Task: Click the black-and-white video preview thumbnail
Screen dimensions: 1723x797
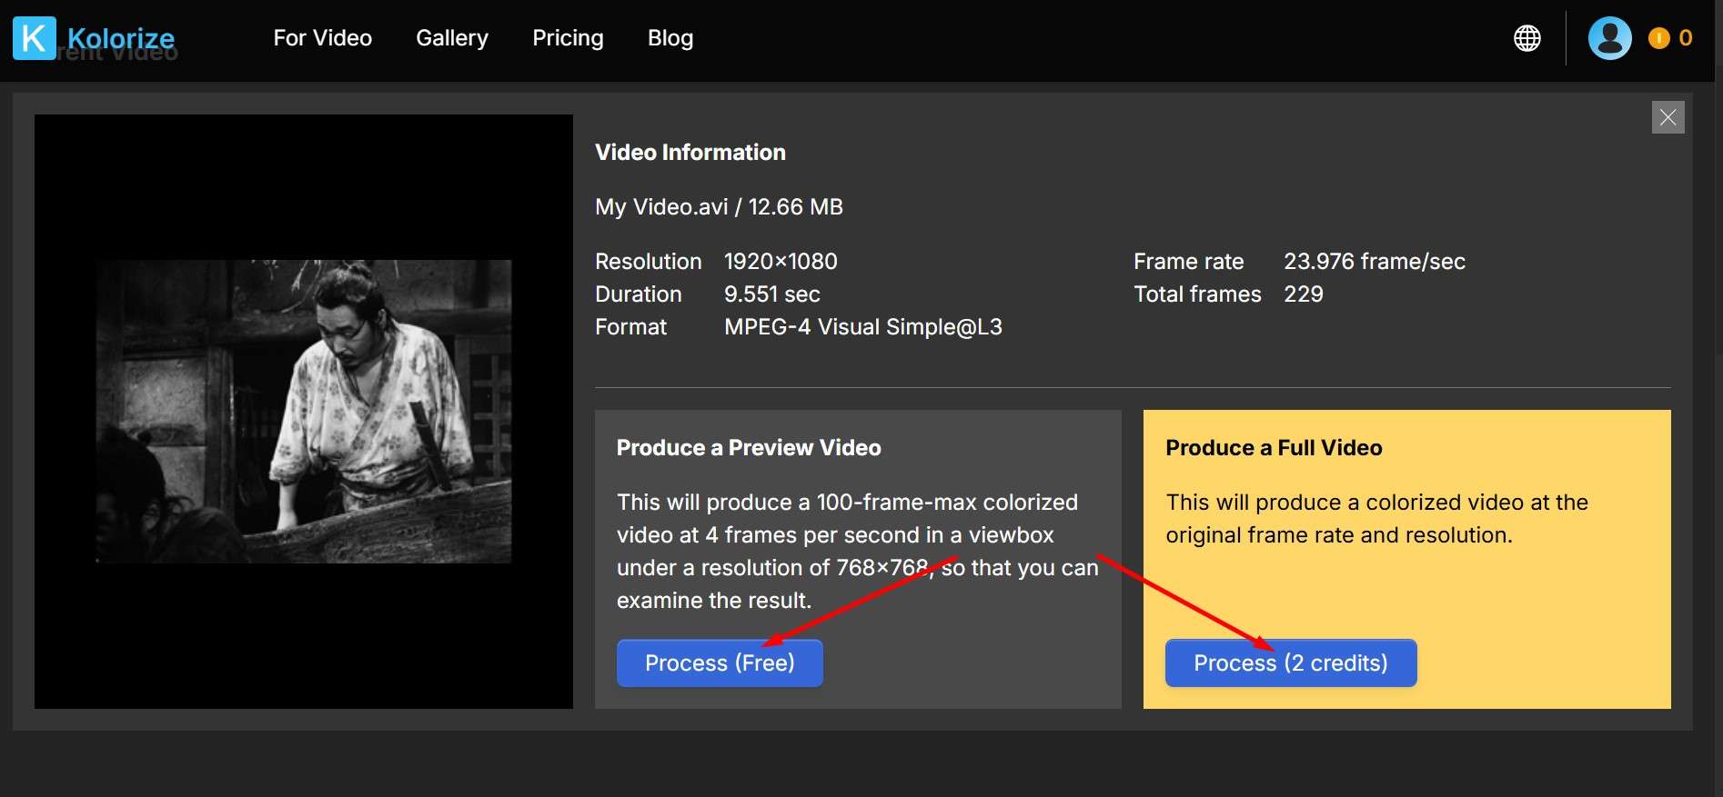Action: pos(304,412)
